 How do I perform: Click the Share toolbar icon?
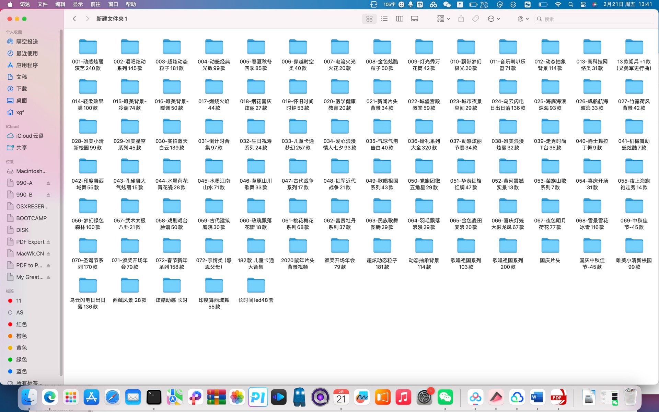tap(461, 19)
